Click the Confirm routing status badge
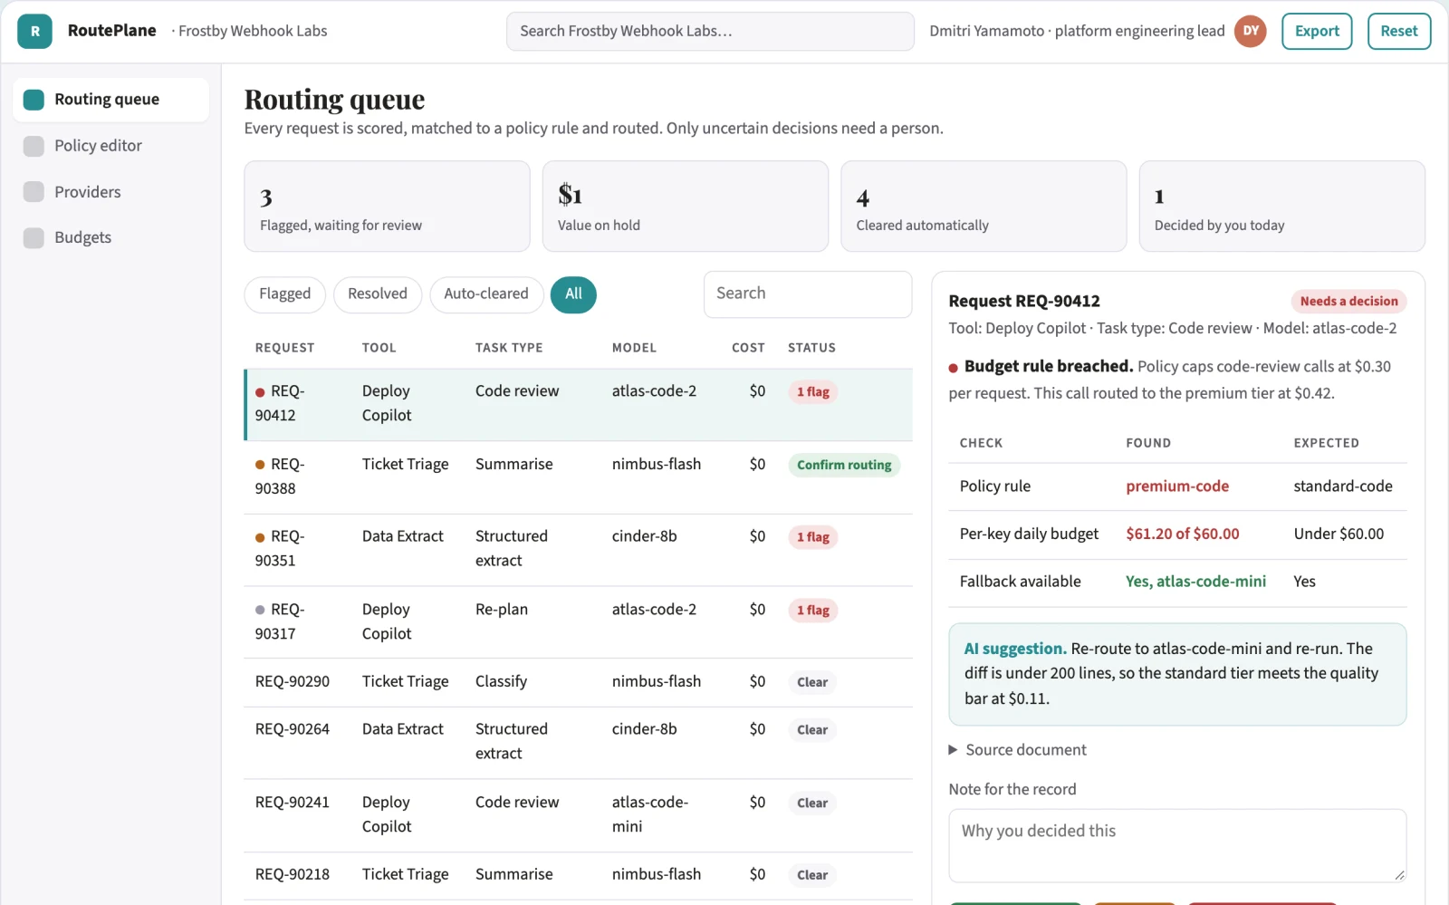1449x905 pixels. click(844, 465)
